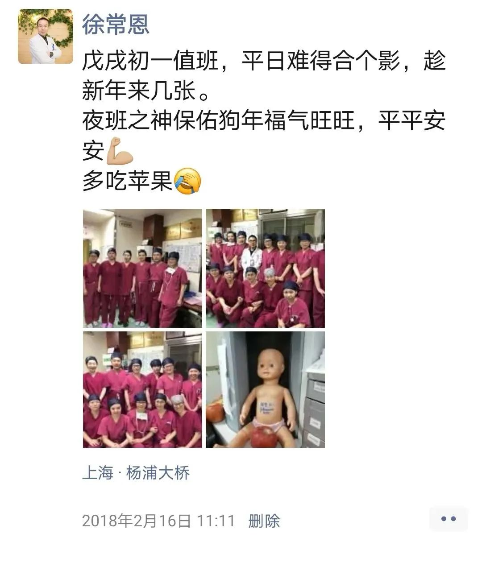
Task: Click the red apple in doll photo
Action: pos(265,436)
